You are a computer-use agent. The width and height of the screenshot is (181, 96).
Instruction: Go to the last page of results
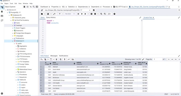(179, 59)
